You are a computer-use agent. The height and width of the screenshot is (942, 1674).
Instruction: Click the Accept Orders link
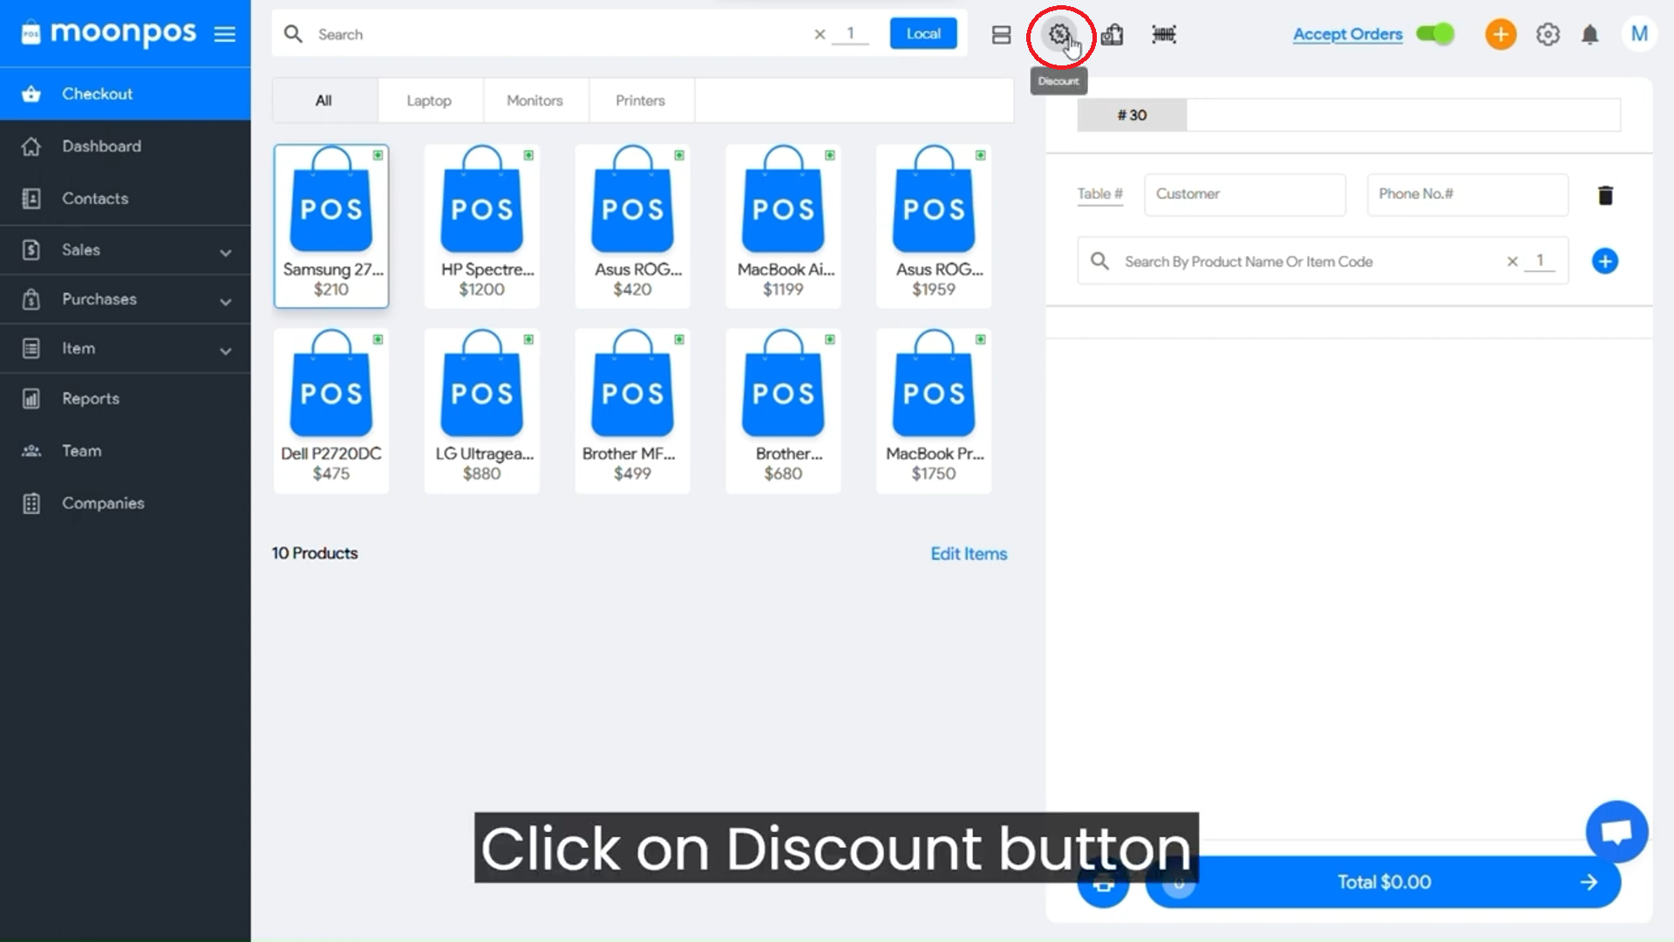point(1348,34)
